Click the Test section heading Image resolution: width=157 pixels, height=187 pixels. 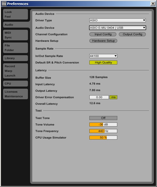tap(38, 111)
